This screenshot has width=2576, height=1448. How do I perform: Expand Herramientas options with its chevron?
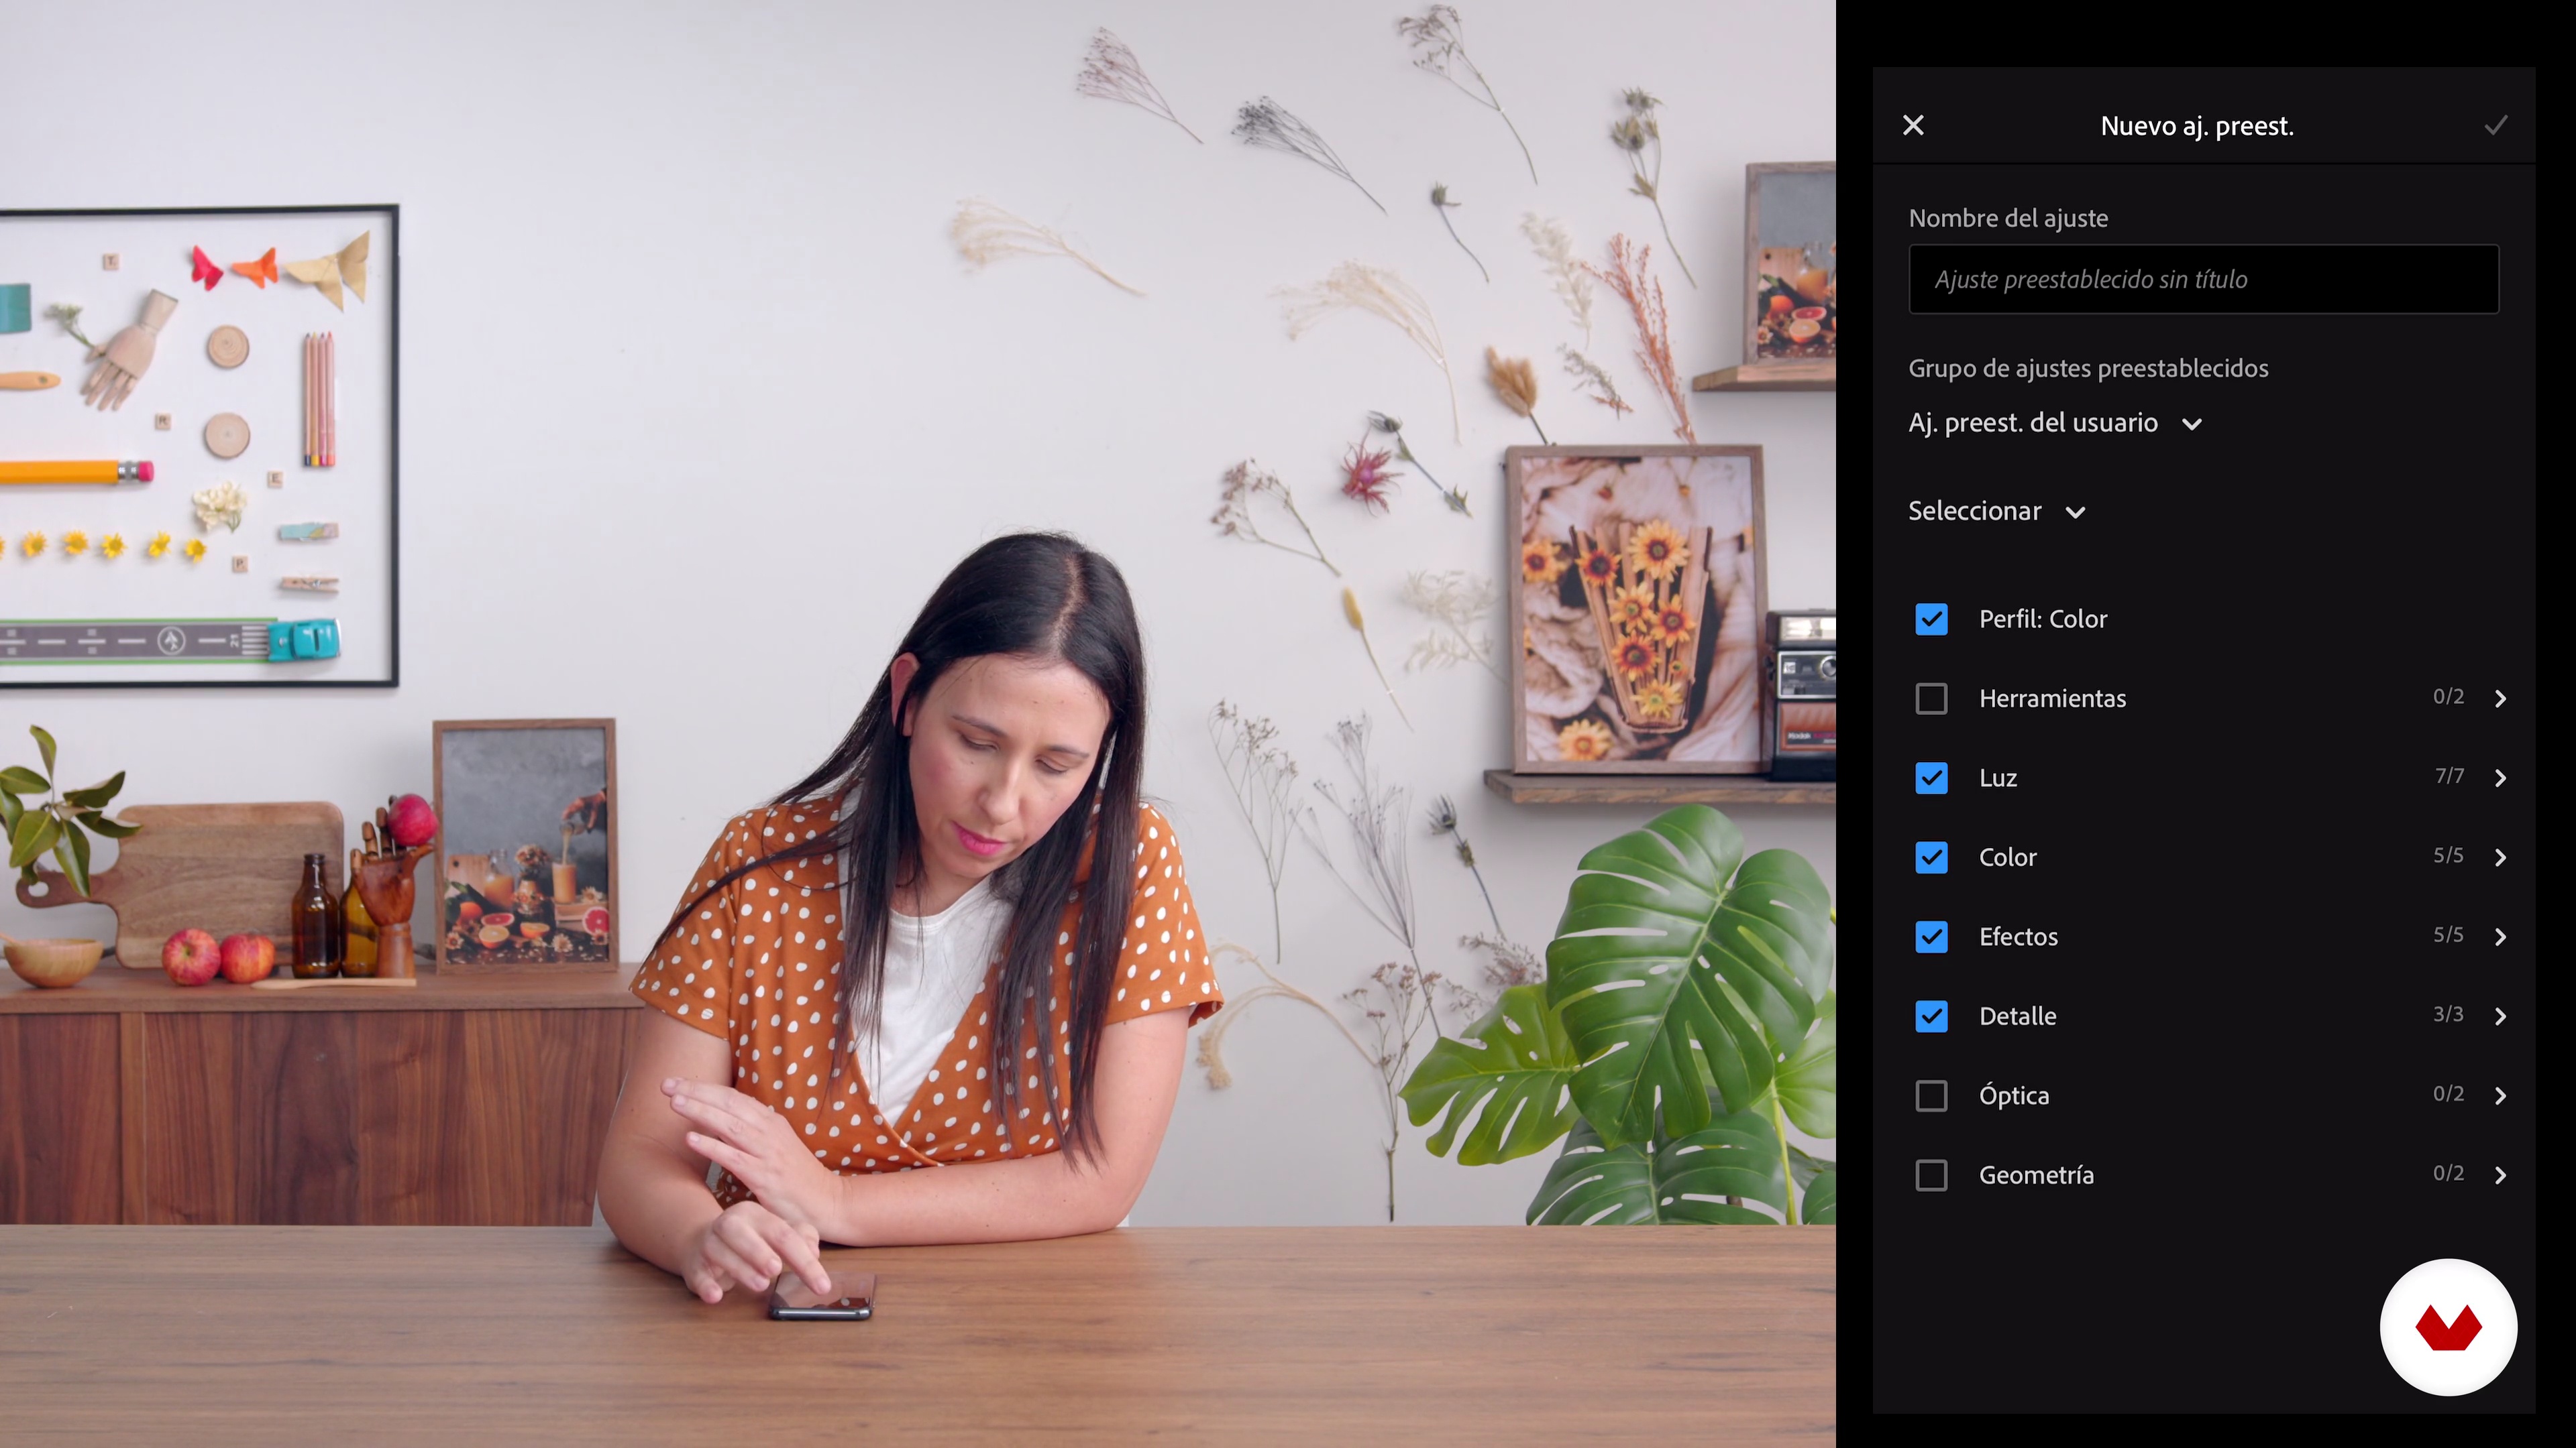pyautogui.click(x=2500, y=699)
